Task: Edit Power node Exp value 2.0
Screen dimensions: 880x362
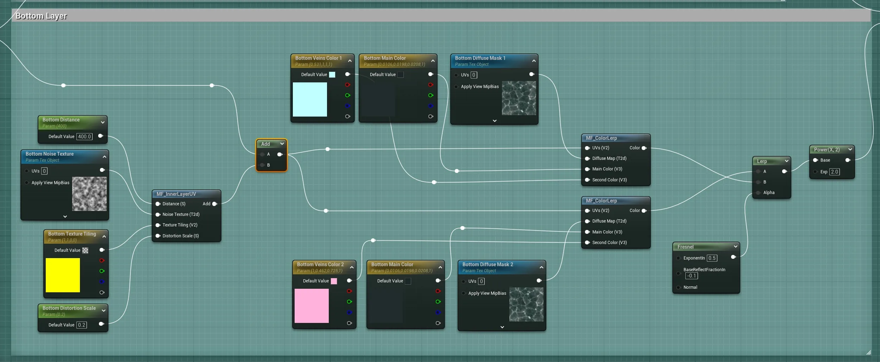Action: (835, 172)
